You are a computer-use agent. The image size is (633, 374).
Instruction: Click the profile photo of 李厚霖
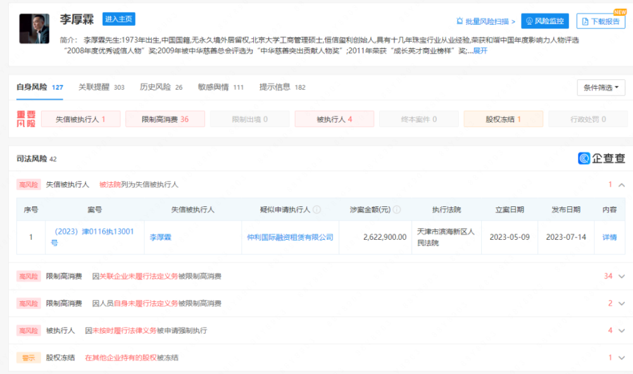(34, 28)
